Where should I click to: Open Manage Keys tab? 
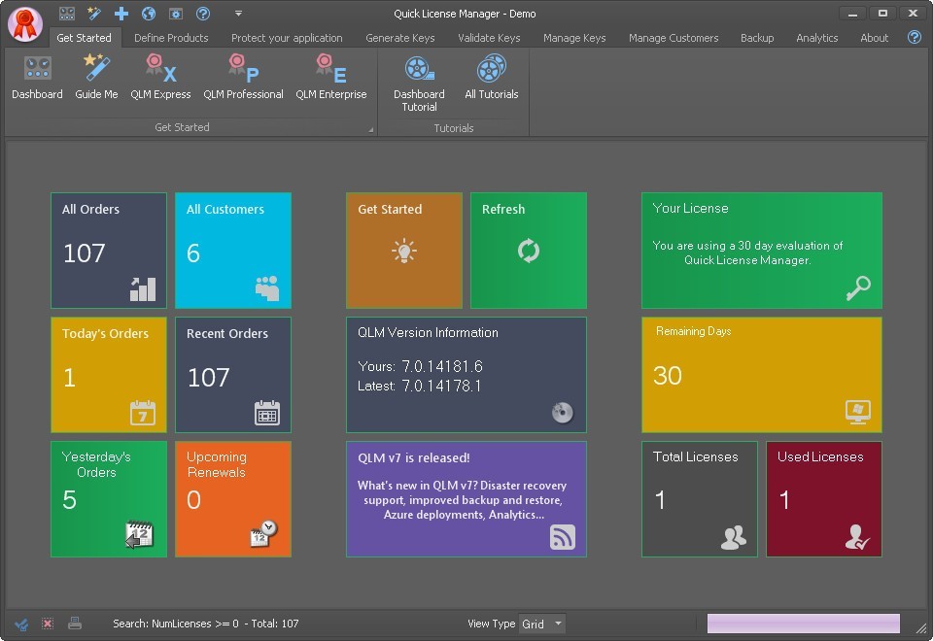(574, 38)
